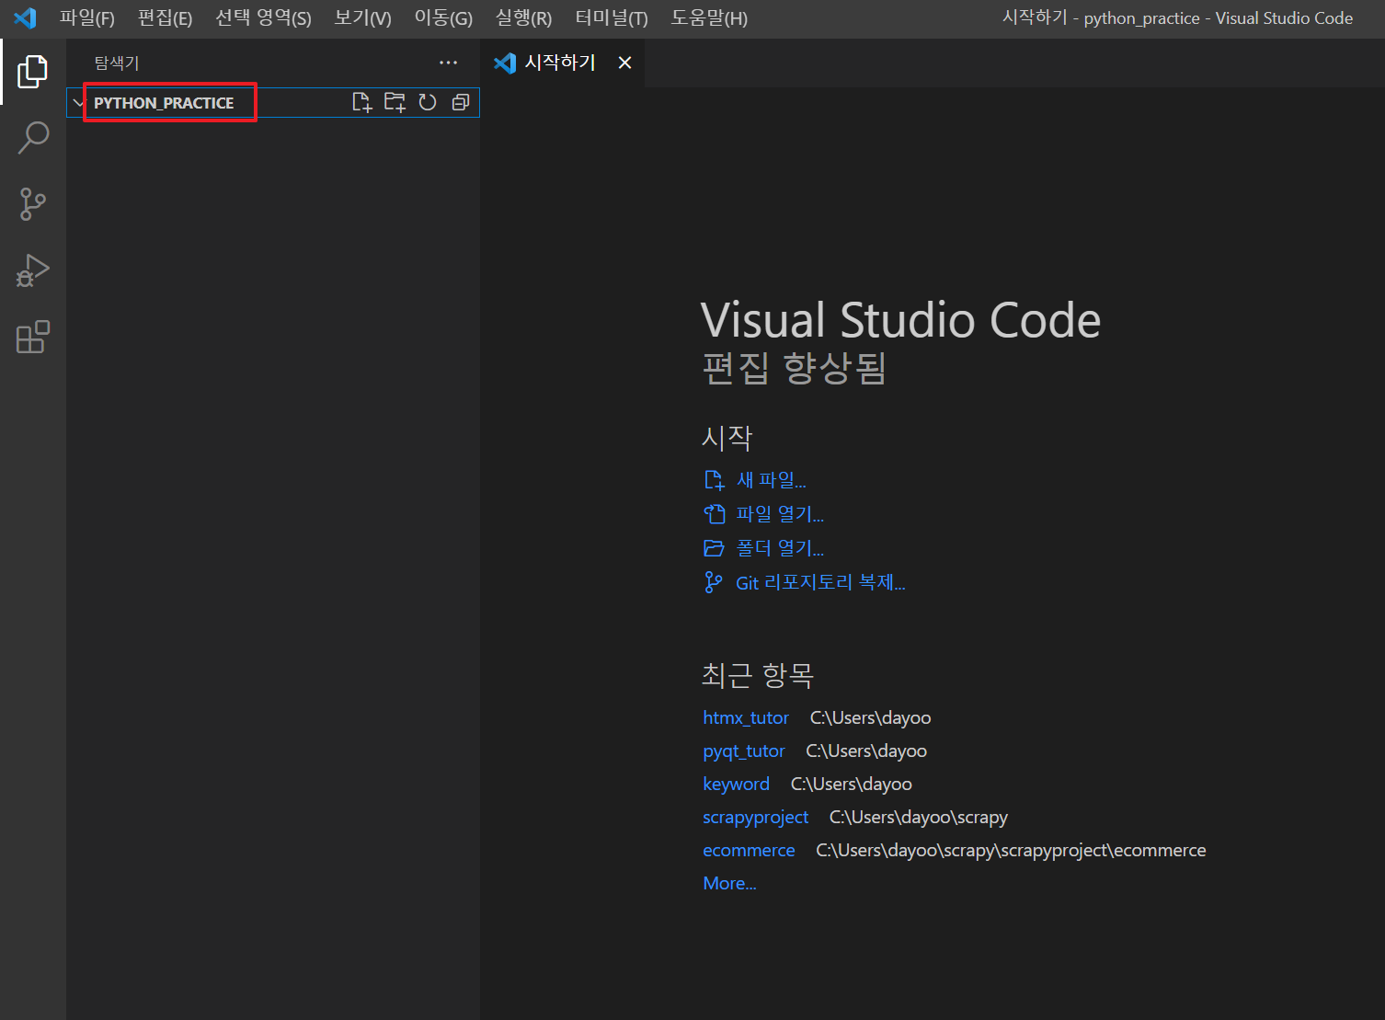Click the open file icon beside 파일 열기
This screenshot has height=1020, width=1385.
(x=715, y=513)
